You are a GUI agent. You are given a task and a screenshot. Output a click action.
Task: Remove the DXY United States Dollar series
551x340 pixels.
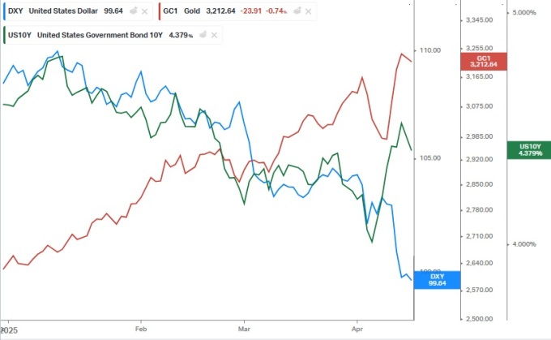[144, 11]
